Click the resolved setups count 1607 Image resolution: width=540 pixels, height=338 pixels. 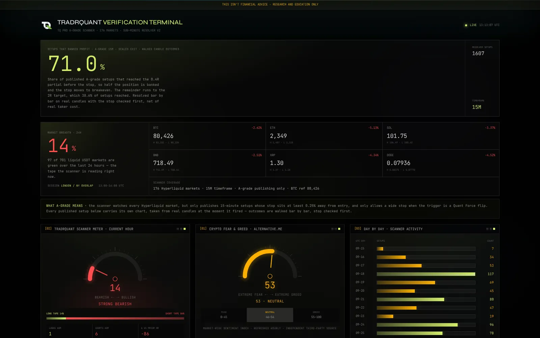click(x=478, y=53)
